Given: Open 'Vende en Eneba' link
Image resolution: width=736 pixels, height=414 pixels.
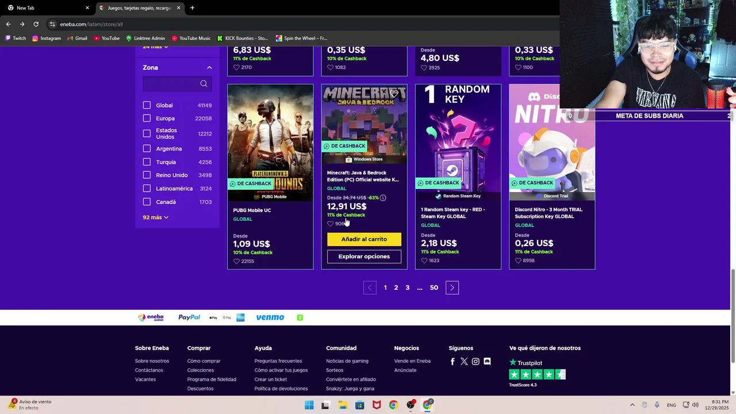Looking at the screenshot, I should pos(412,361).
